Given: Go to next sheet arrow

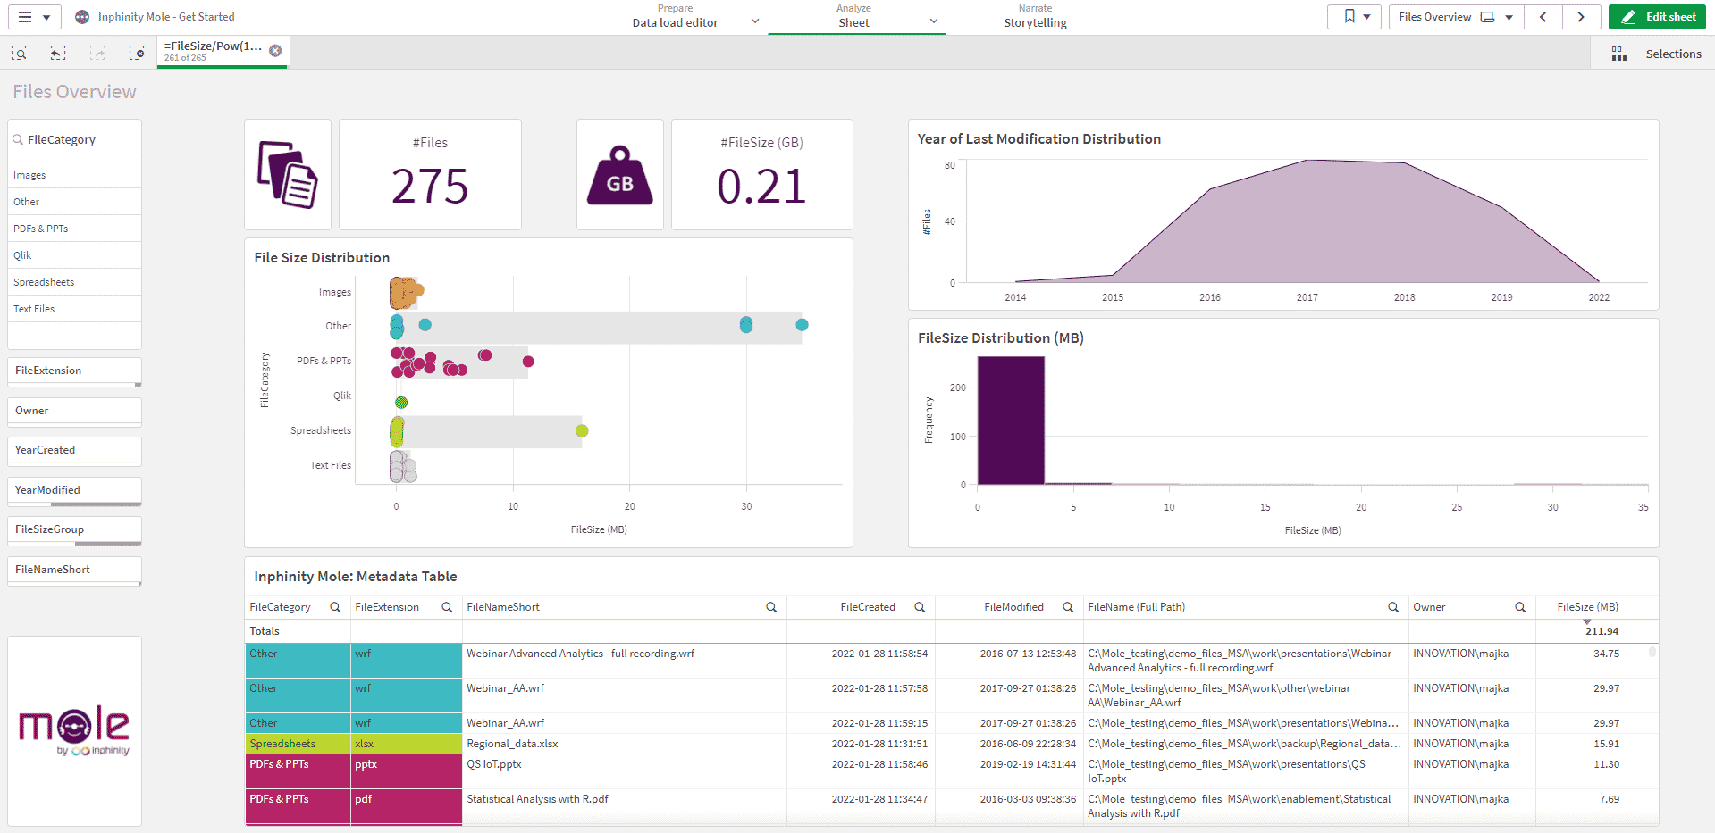Looking at the screenshot, I should click(1581, 17).
